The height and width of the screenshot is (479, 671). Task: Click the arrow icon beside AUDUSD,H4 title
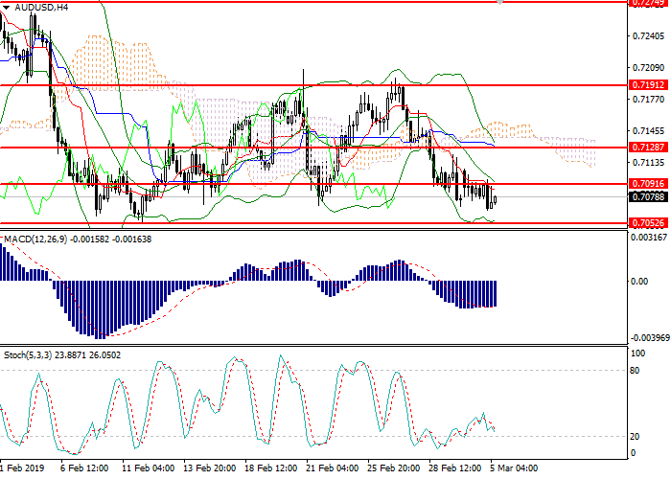(6, 7)
